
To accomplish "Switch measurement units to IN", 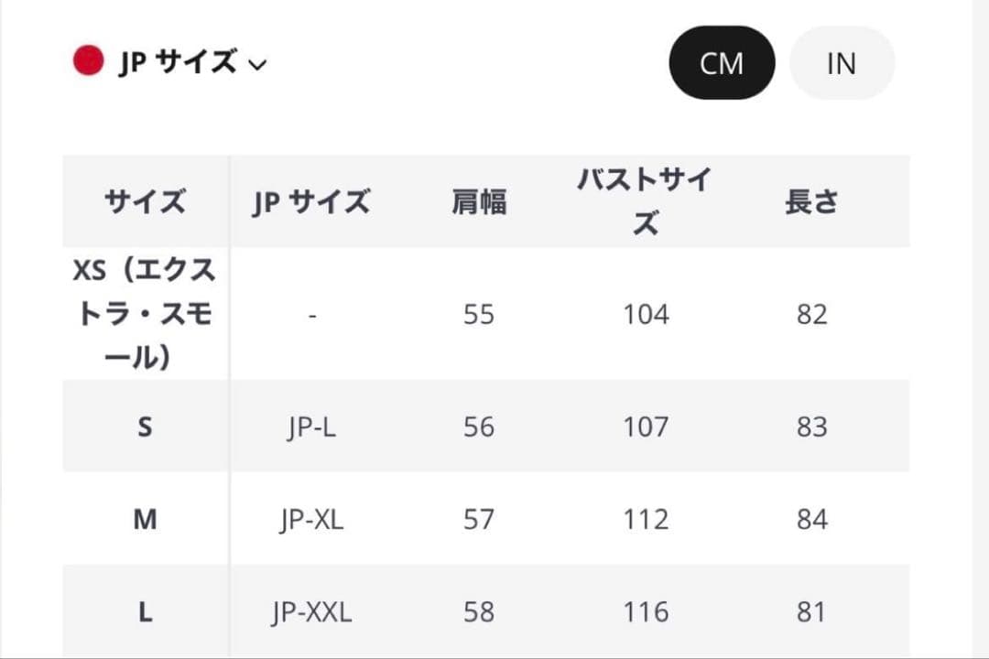I will [x=841, y=62].
